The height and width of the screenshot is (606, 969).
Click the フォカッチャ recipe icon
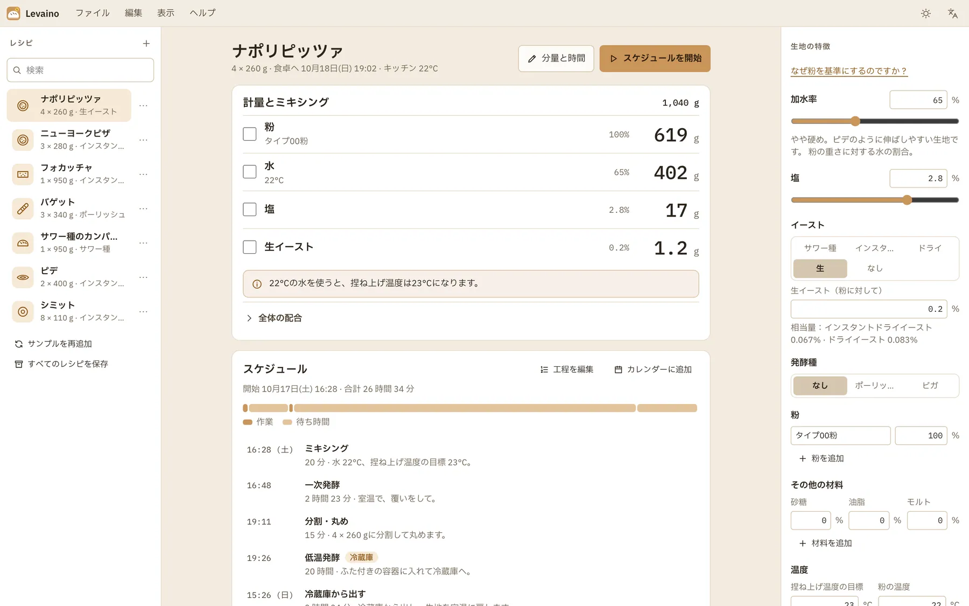coord(23,175)
